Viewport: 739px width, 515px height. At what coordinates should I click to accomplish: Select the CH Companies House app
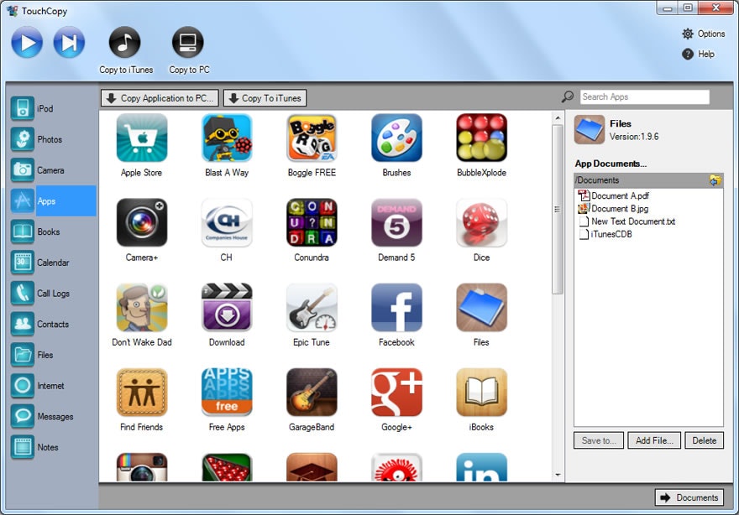pos(227,230)
